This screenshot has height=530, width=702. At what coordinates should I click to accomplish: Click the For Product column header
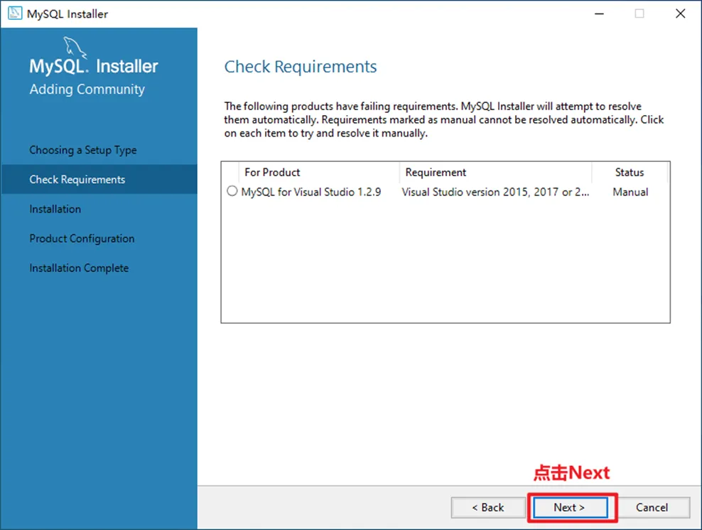pos(272,173)
